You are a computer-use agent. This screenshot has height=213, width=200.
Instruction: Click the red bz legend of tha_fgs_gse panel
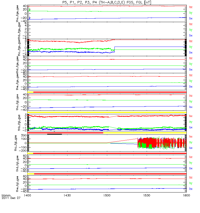(x=191, y=7)
